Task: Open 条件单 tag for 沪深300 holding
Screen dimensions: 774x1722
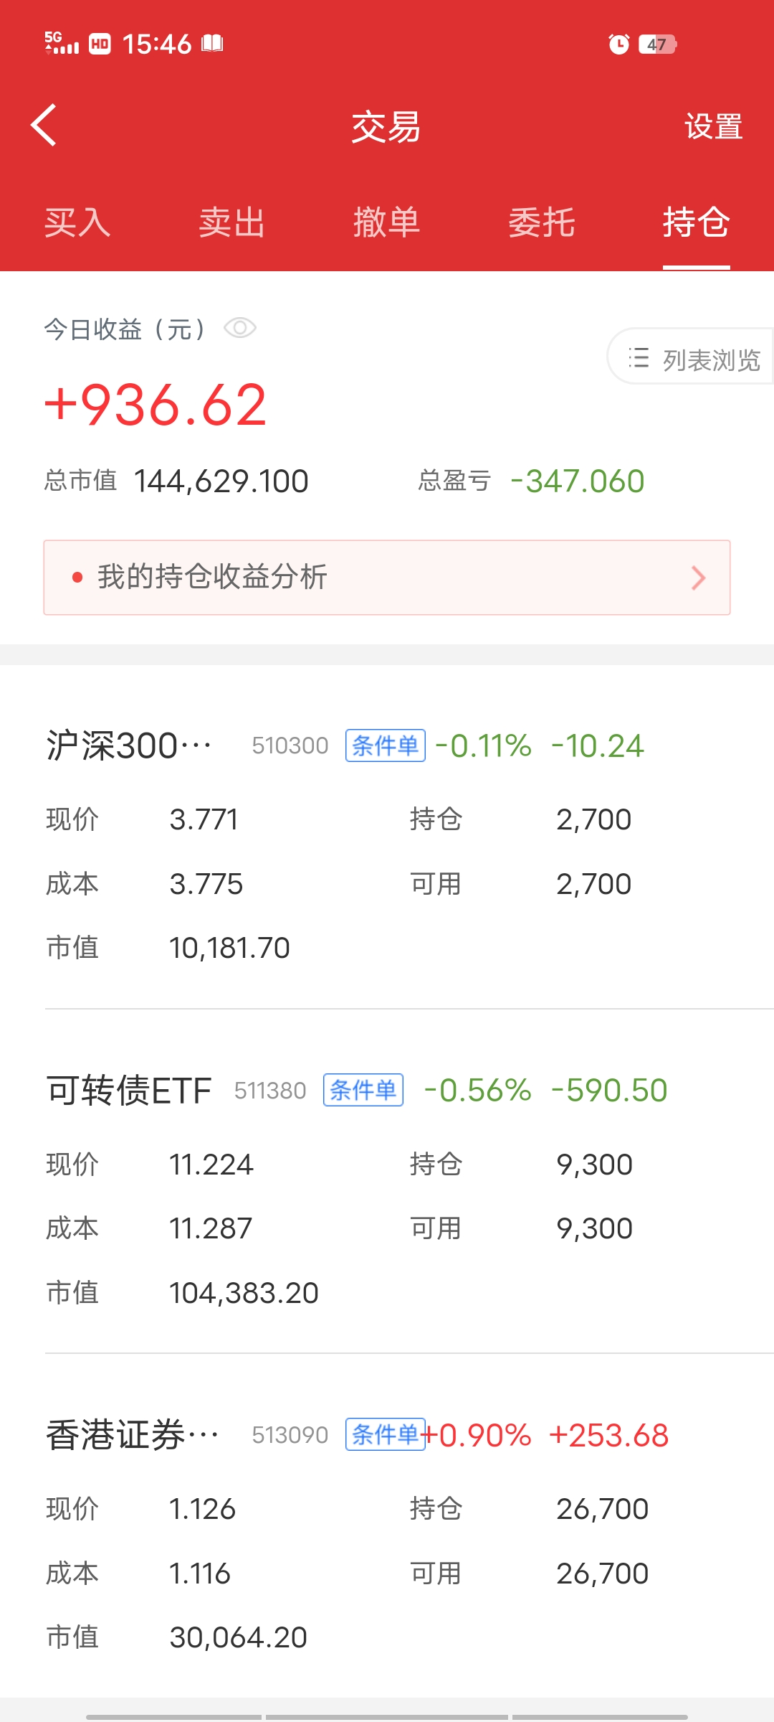Action: (x=385, y=745)
